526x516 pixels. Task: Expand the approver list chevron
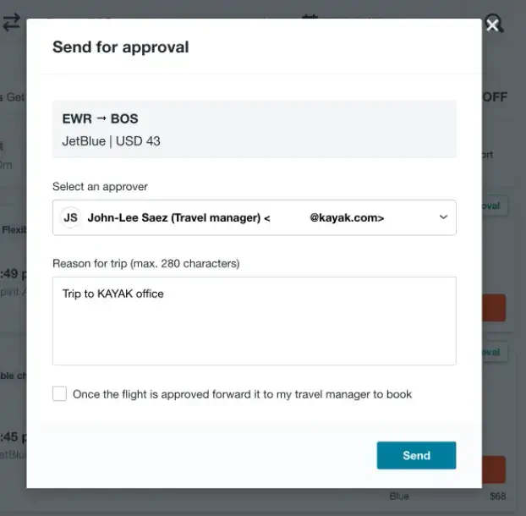[443, 217]
